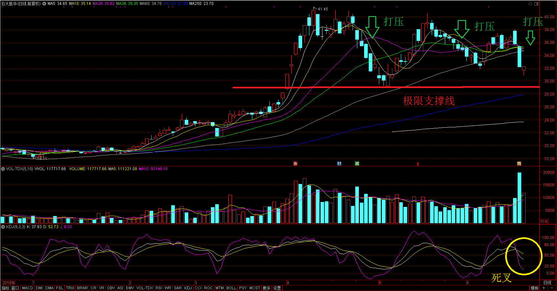Switch to the EMV indicator tab
The height and width of the screenshot is (291, 557).
(x=130, y=288)
